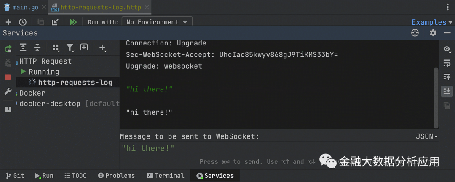455x182 pixels.
Task: Open the eye view options for response
Action: 447,49
